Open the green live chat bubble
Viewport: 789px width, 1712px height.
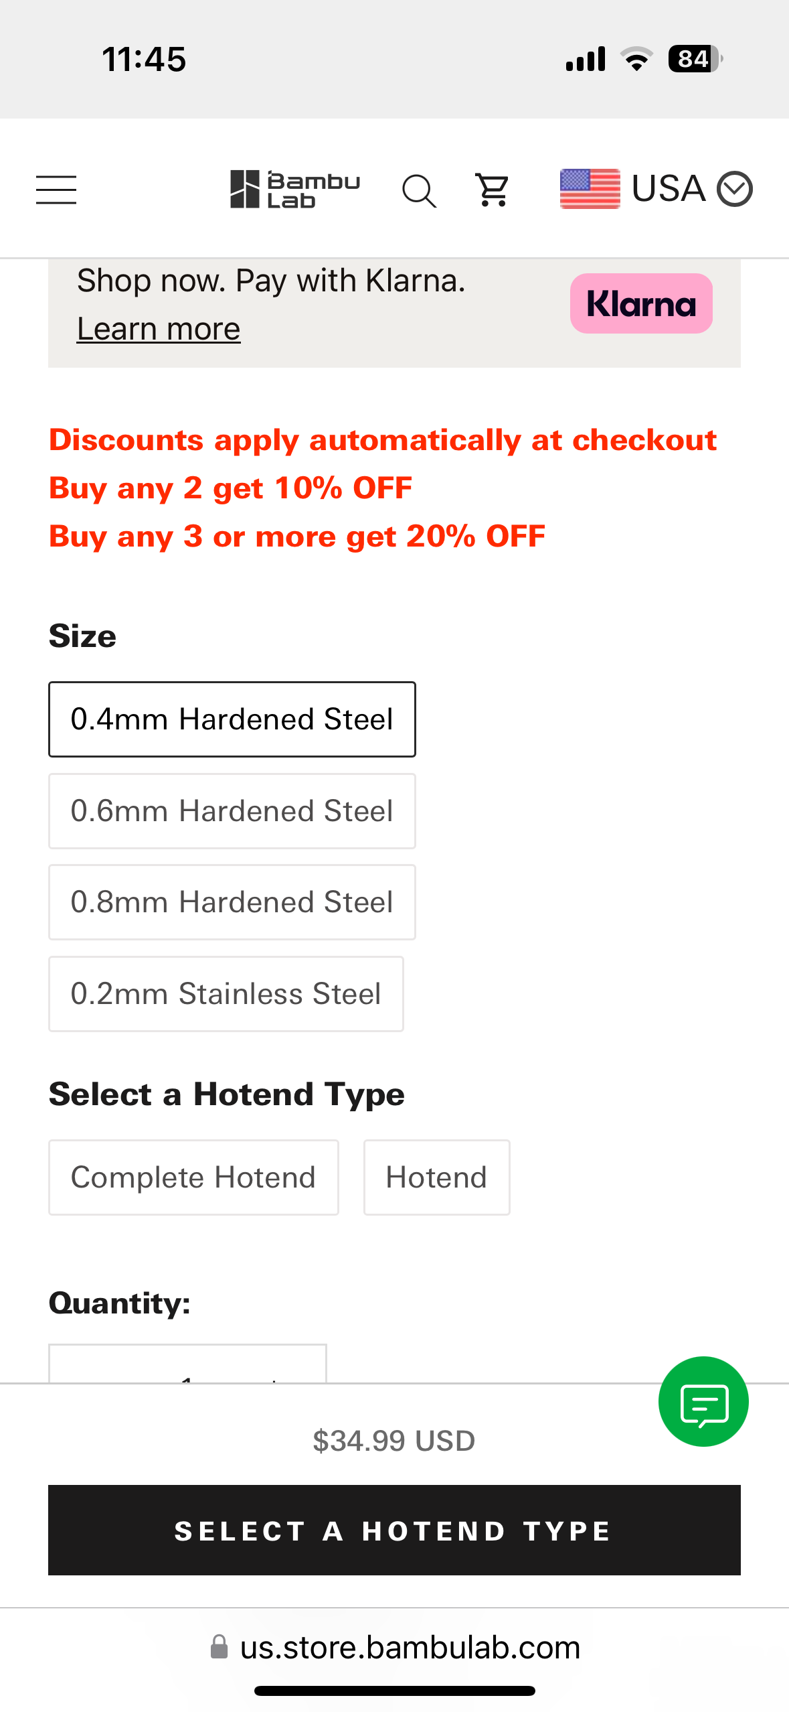coord(703,1401)
